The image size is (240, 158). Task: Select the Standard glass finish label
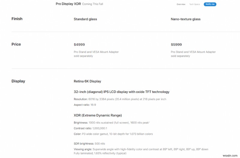pos(85,19)
